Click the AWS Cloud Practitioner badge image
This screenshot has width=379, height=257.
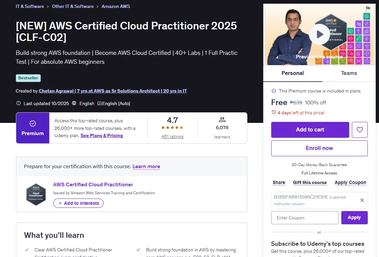[x=36, y=195]
